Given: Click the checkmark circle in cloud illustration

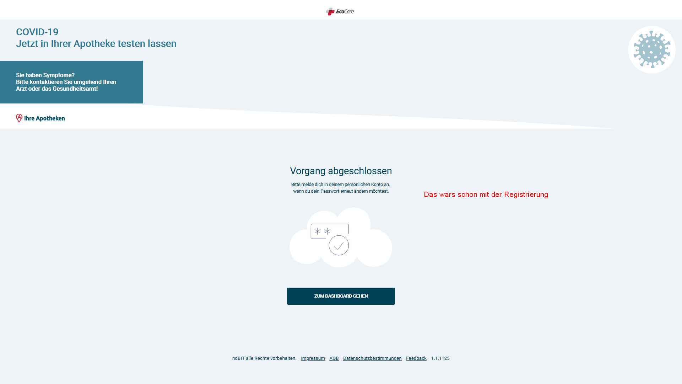Looking at the screenshot, I should coord(339,245).
